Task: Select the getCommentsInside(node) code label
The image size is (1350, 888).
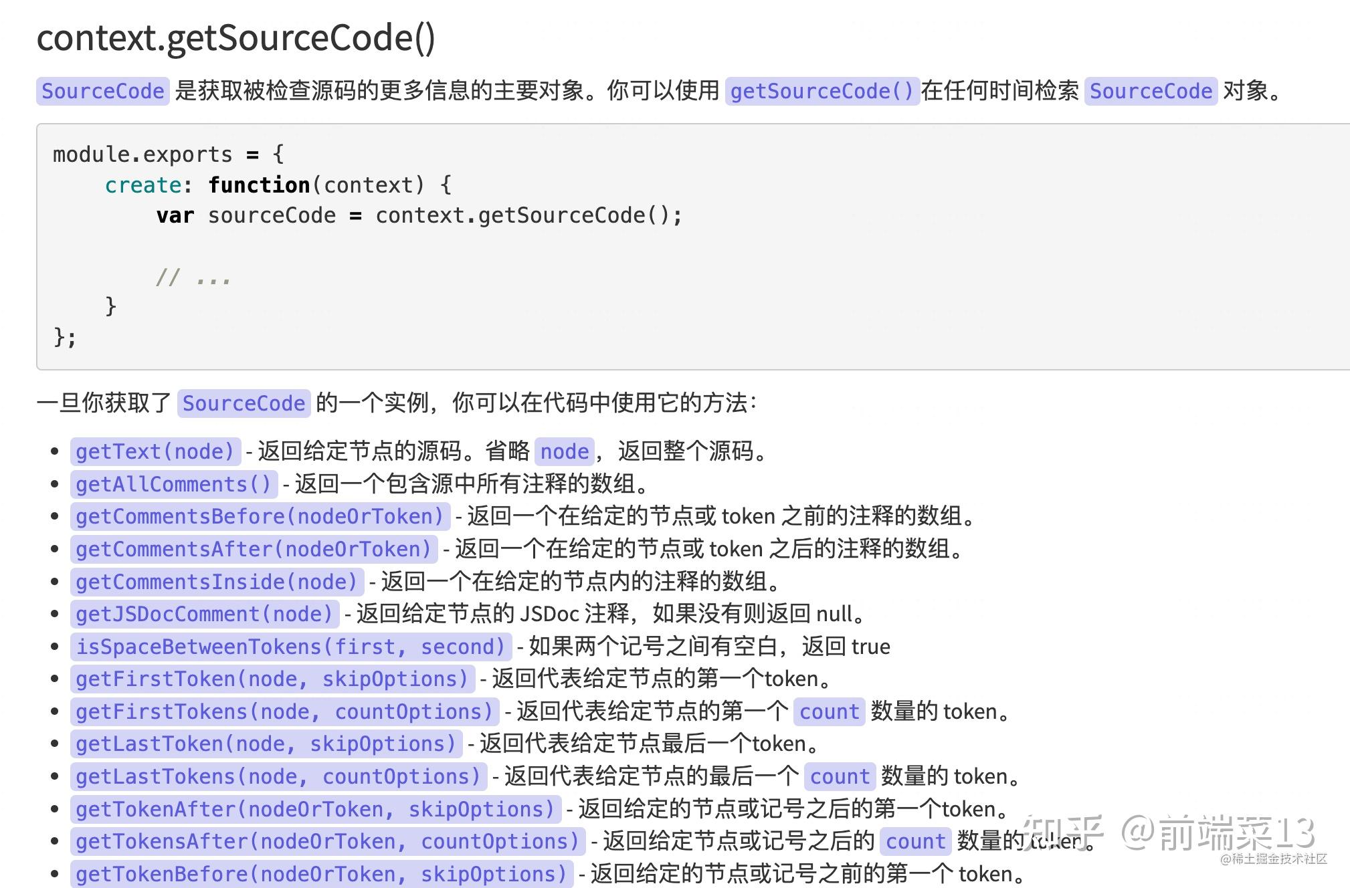Action: 216,582
